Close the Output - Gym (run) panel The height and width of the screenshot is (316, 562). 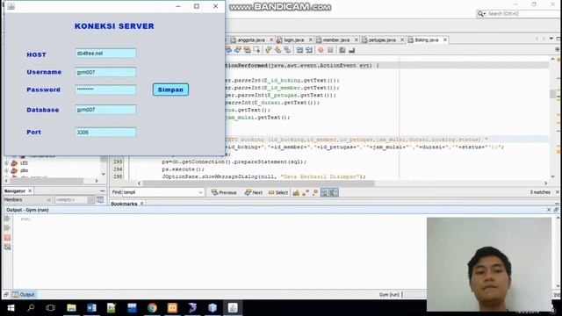pyautogui.click(x=549, y=210)
